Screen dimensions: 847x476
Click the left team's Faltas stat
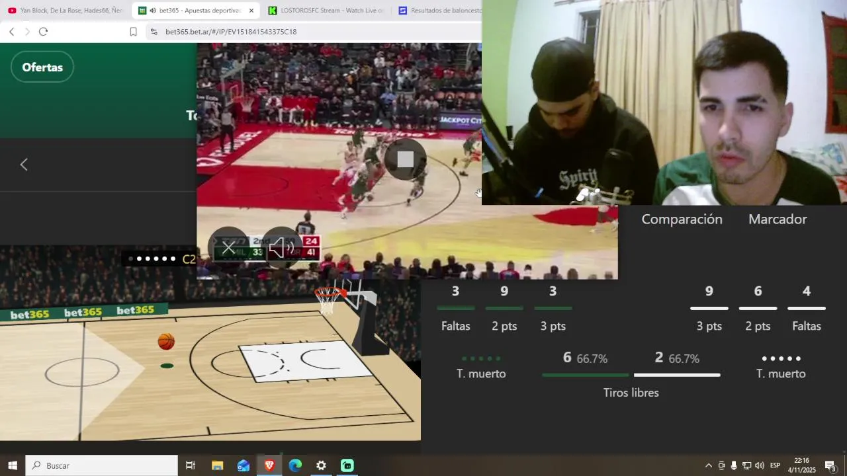pos(455,308)
